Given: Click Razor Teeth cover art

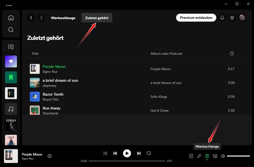Looking at the screenshot, I should (35, 97).
